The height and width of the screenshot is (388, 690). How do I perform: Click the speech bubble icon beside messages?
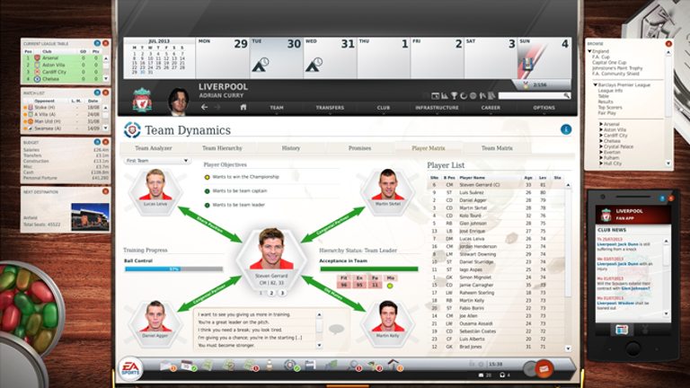[x=337, y=329]
